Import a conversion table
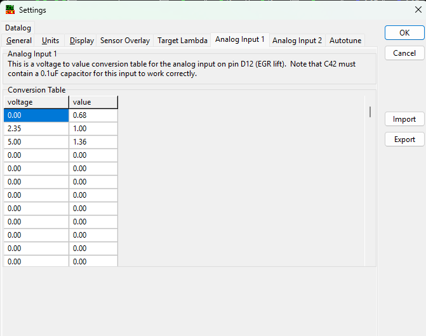Image resolution: width=426 pixels, height=336 pixels. point(404,119)
